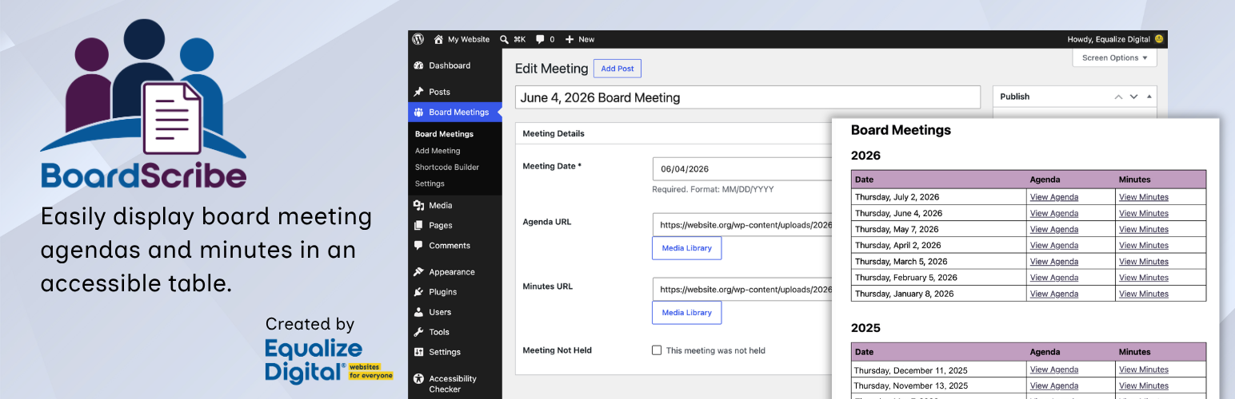The height and width of the screenshot is (399, 1235).
Task: Click the Plugins plug icon
Action: pos(418,292)
